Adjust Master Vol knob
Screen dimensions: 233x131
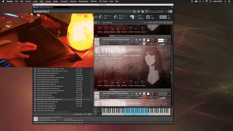(101, 17)
